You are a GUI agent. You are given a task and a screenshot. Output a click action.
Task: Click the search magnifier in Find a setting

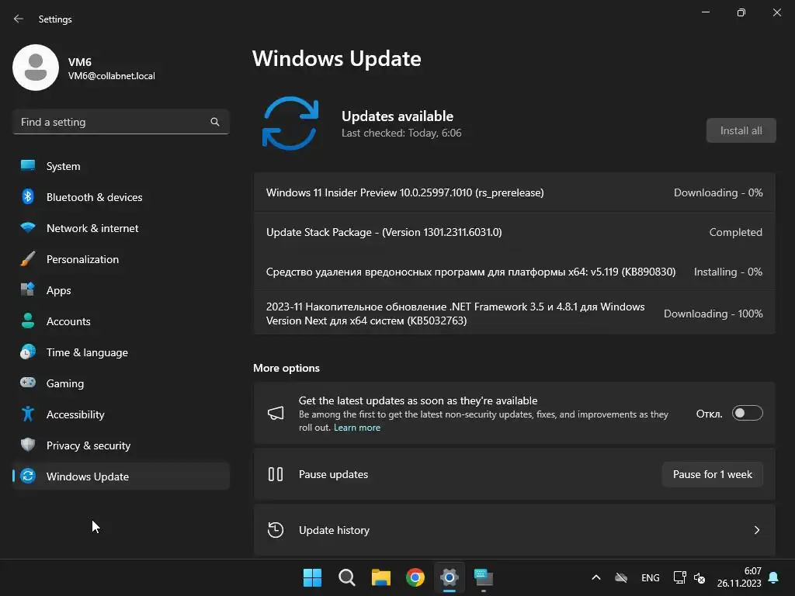pyautogui.click(x=215, y=122)
